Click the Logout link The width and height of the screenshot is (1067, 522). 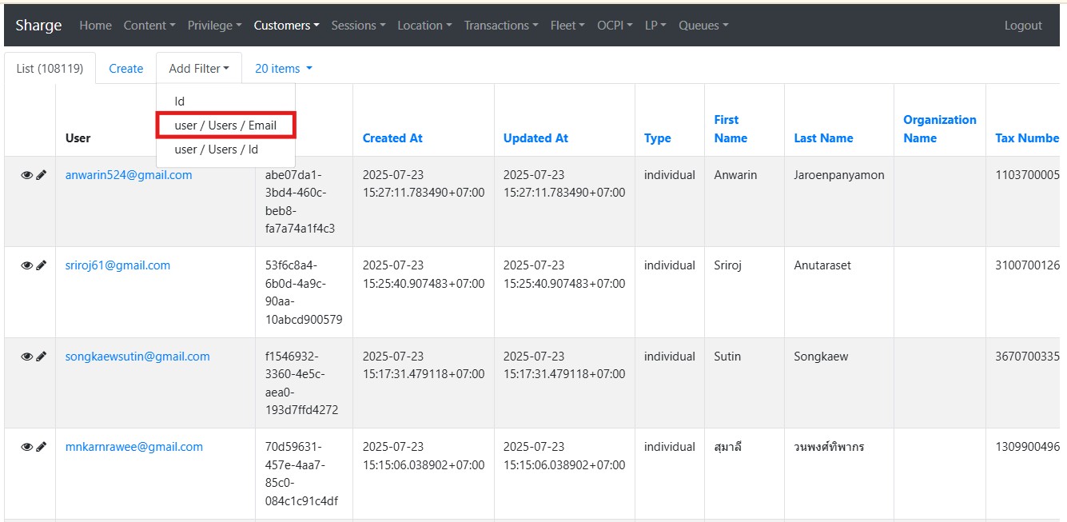click(1023, 26)
